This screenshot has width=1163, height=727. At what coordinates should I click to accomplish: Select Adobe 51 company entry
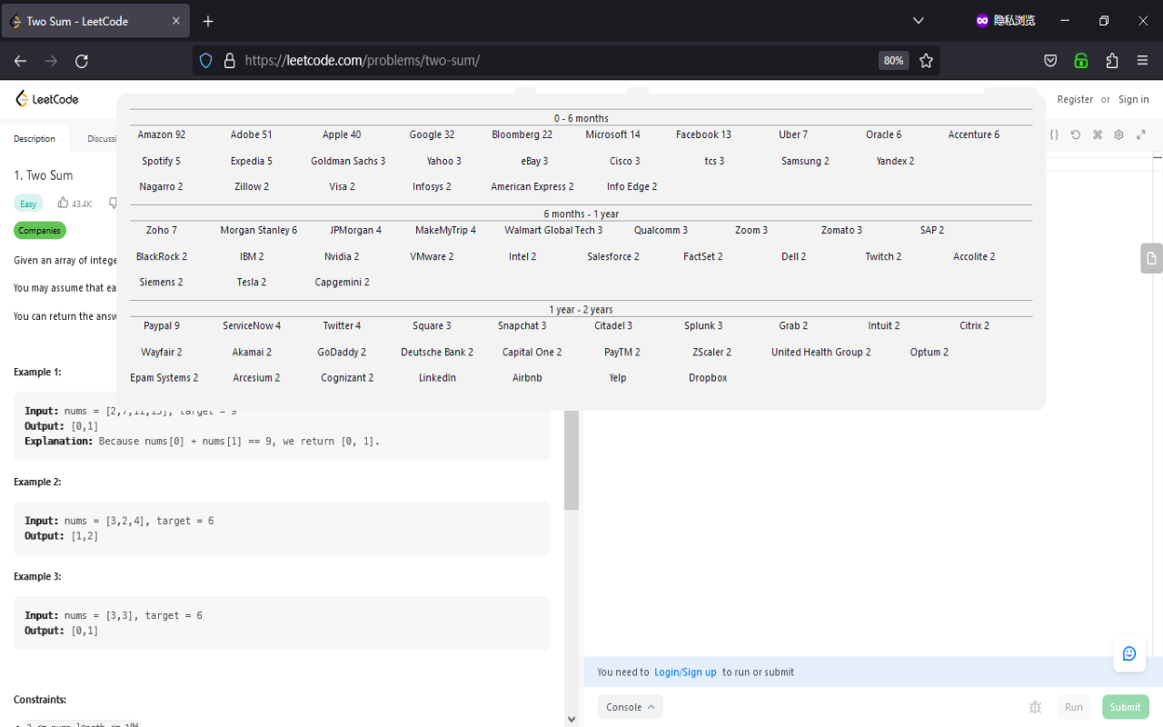252,134
